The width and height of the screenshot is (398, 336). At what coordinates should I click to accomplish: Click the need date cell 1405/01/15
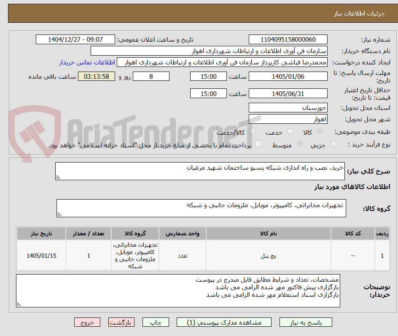click(x=41, y=256)
